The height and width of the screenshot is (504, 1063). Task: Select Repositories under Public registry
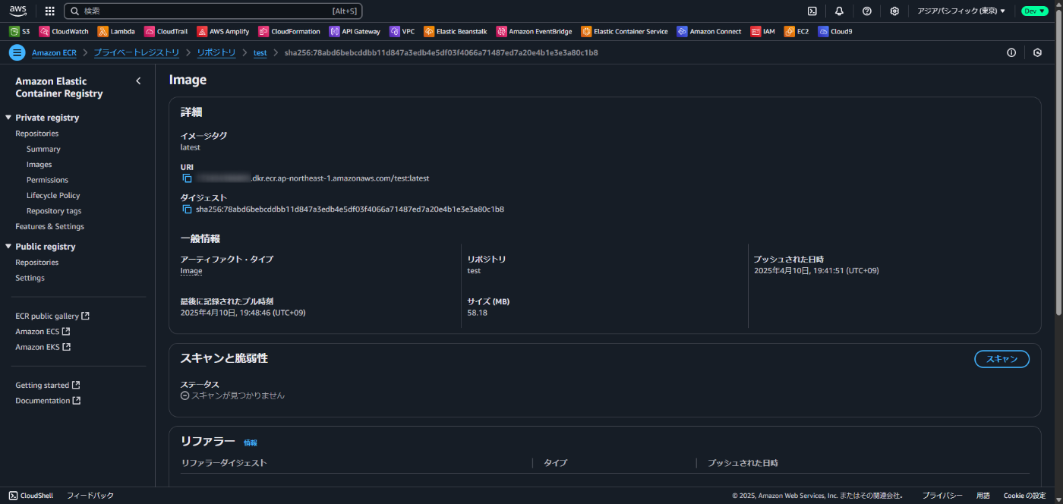(x=37, y=263)
